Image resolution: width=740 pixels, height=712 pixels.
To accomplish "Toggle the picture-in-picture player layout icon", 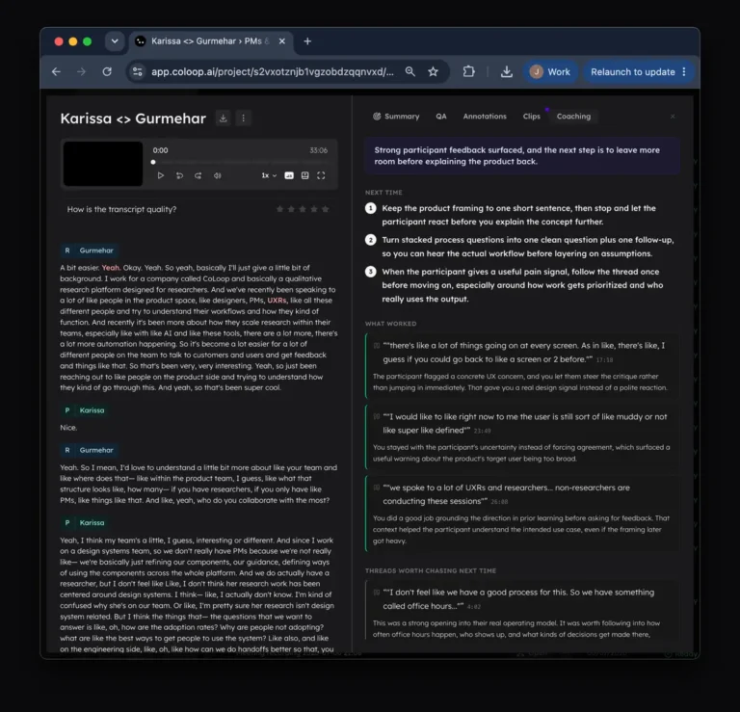I will tap(304, 175).
